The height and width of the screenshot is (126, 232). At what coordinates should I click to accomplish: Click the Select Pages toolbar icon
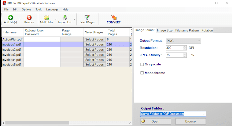87,17
